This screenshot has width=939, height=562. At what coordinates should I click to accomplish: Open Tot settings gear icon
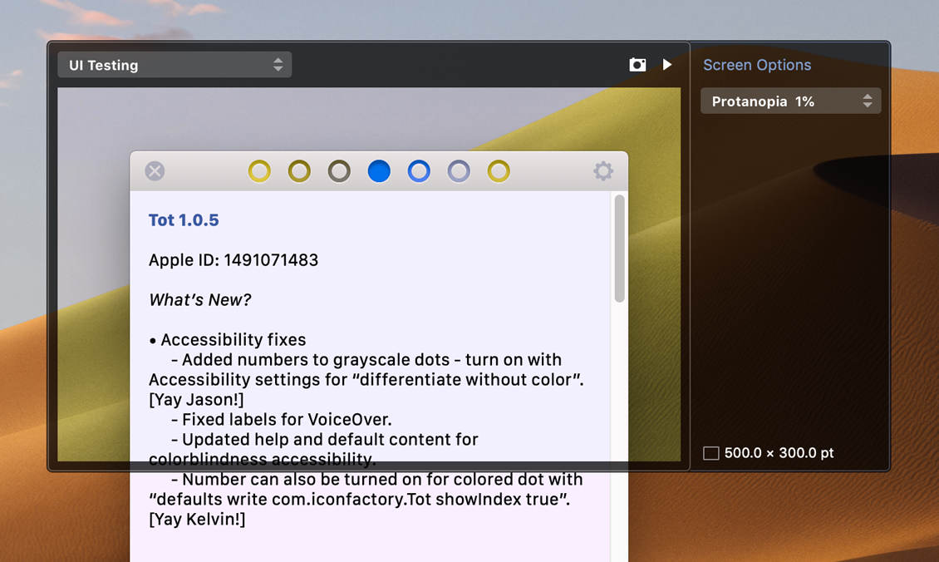603,171
